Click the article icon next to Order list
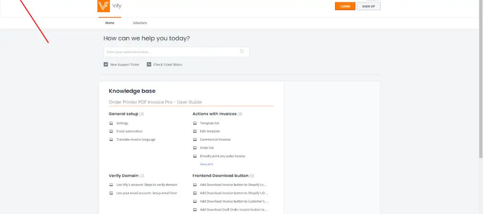This screenshot has width=483, height=214. (195, 148)
